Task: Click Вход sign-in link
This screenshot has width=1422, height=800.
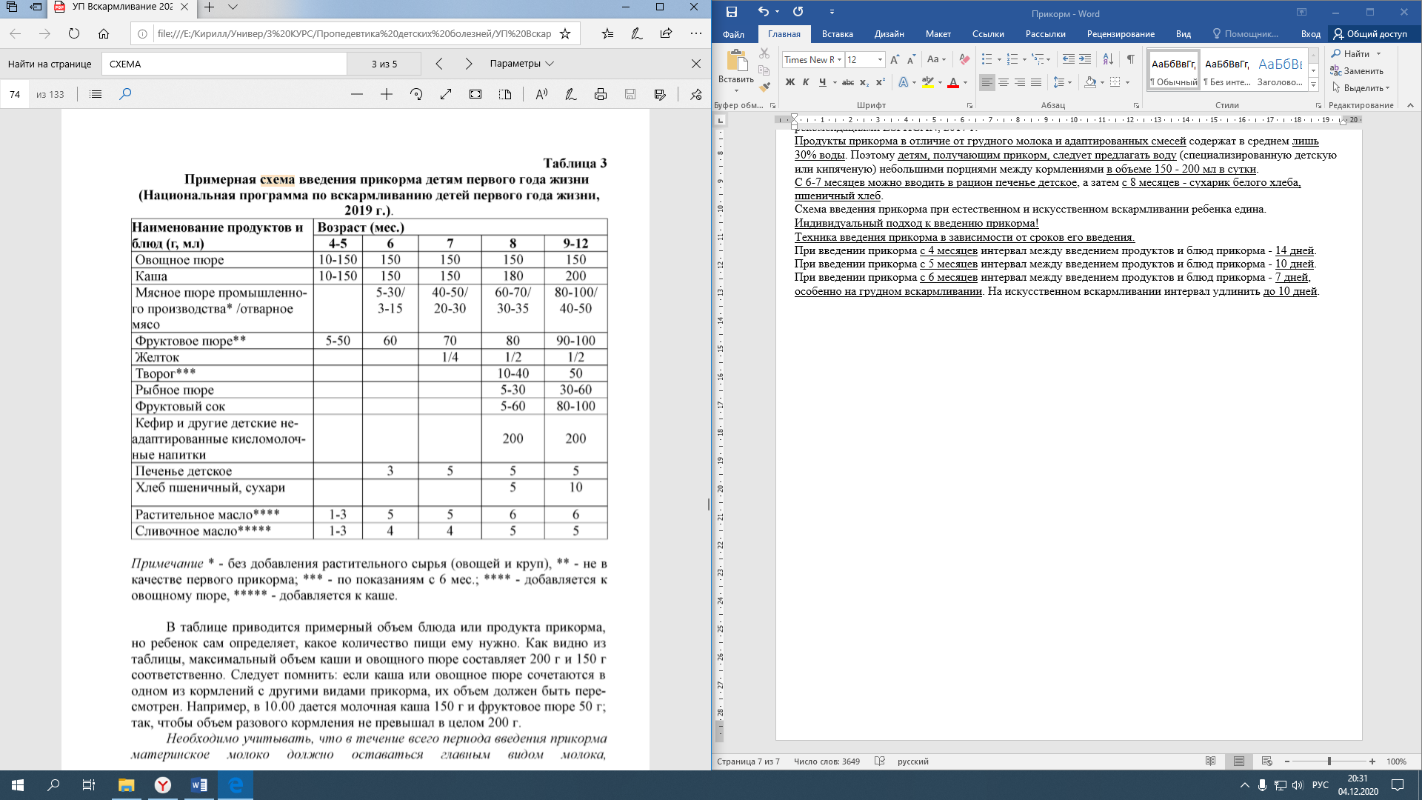Action: pyautogui.click(x=1310, y=34)
